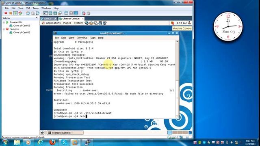The width and height of the screenshot is (260, 146).
Task: Click the third launcher icon after System menu
Action: (x=95, y=23)
